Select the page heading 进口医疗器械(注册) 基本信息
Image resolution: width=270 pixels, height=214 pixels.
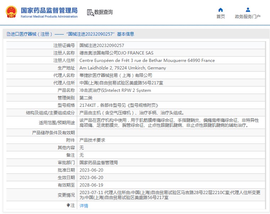click(72, 34)
